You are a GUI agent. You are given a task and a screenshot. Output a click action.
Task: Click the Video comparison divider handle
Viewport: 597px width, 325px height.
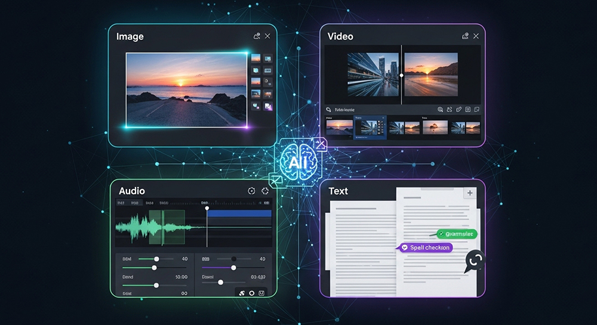coord(401,75)
